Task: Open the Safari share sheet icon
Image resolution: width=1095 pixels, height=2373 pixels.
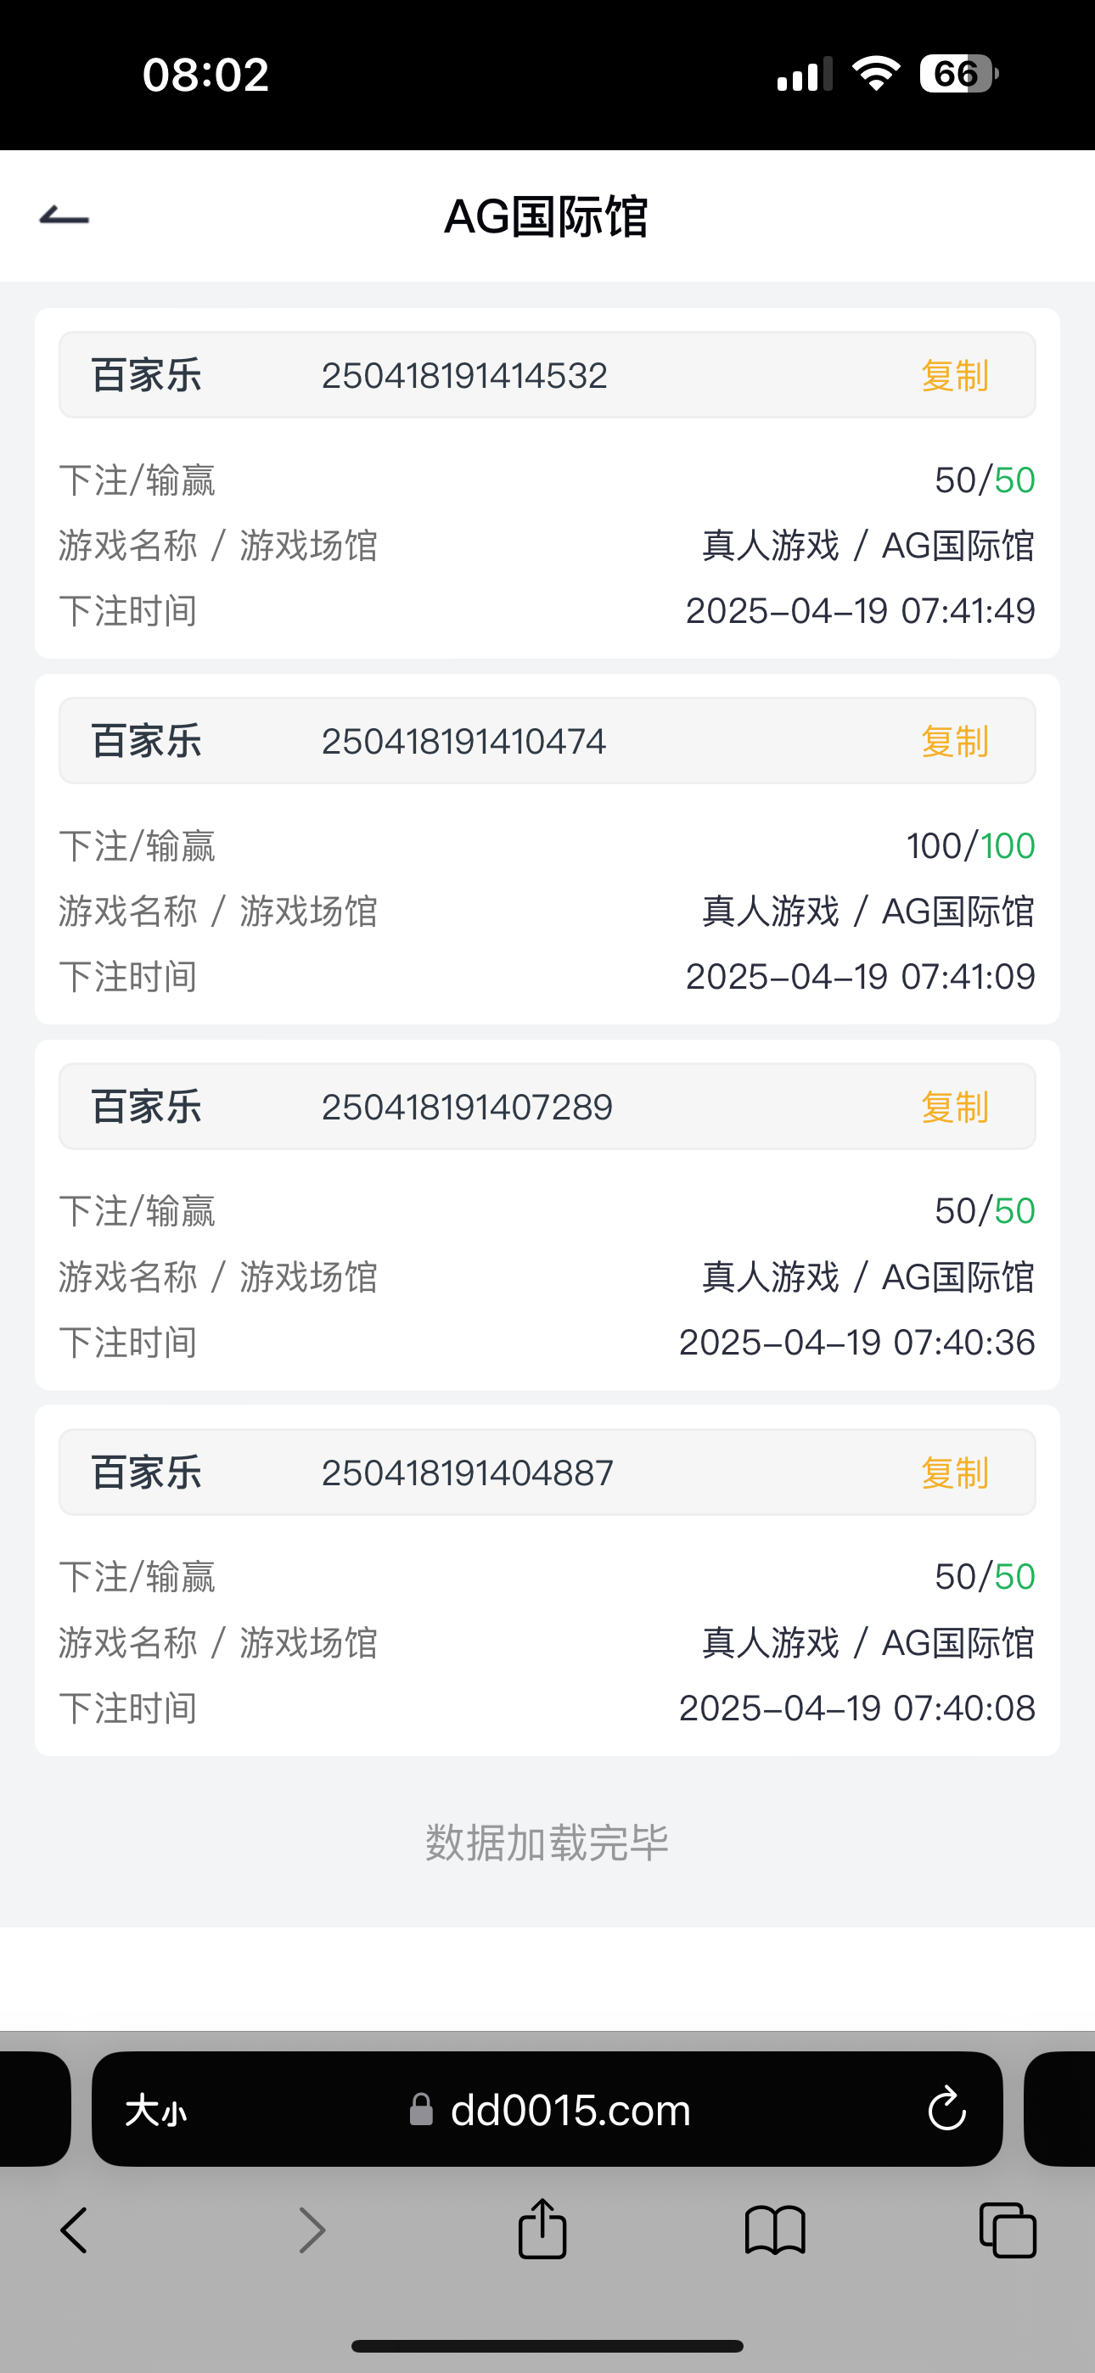Action: pyautogui.click(x=542, y=2230)
